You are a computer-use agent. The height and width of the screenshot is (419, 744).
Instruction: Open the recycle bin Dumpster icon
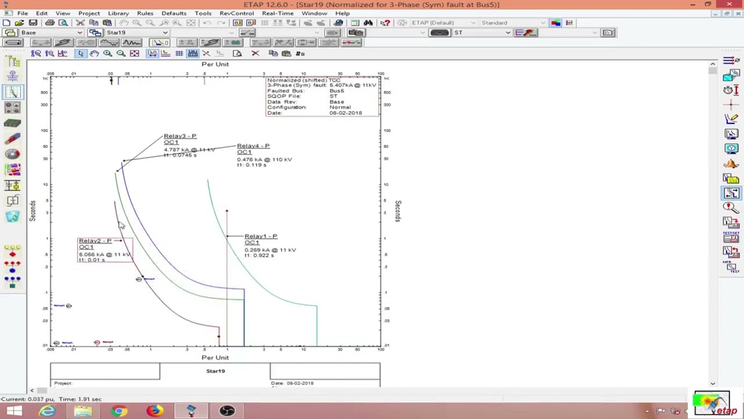[x=13, y=216]
